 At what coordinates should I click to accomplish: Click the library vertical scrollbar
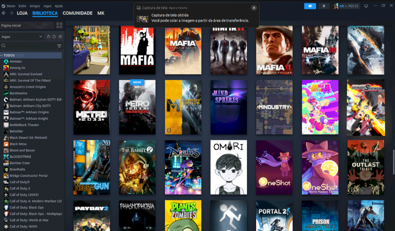pos(394,162)
